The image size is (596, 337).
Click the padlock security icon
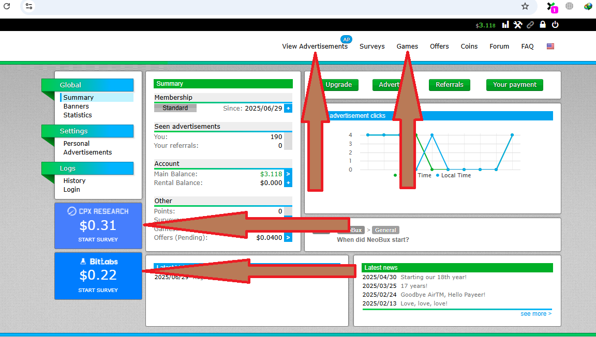tap(543, 24)
